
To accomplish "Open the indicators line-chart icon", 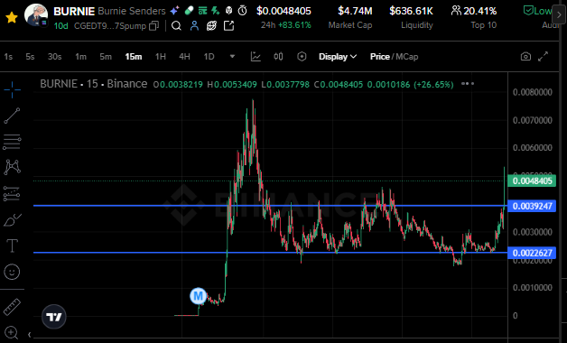I will pyautogui.click(x=256, y=56).
